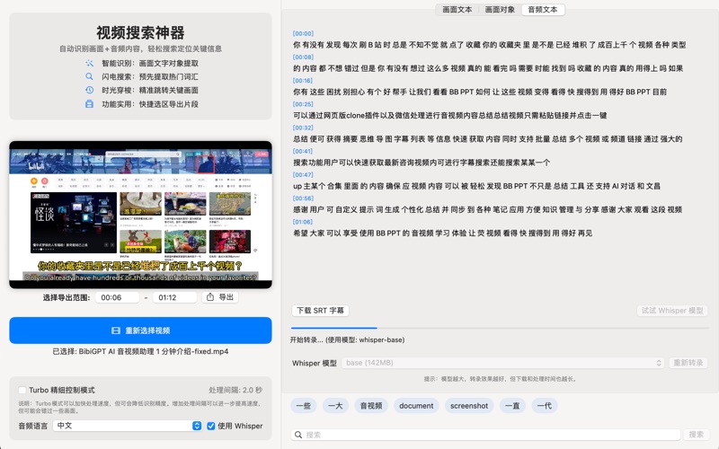Jump to timestamp [00:08]
Screen dimensions: 719x449
point(303,57)
